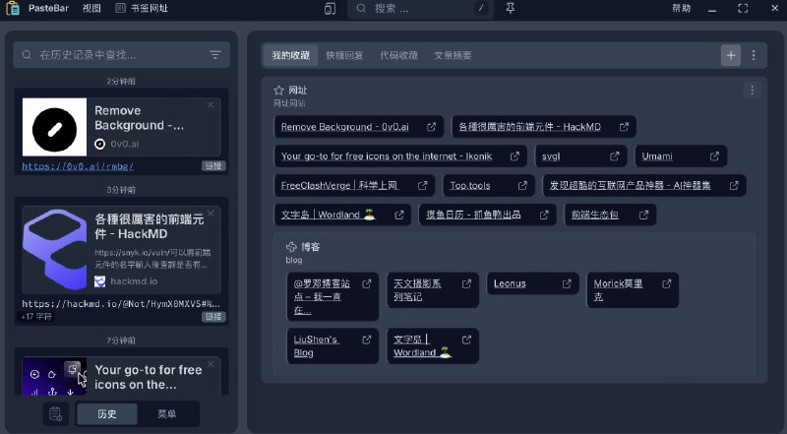787x434 pixels.
Task: Close the Your go-to for free icons card
Action: 211,364
